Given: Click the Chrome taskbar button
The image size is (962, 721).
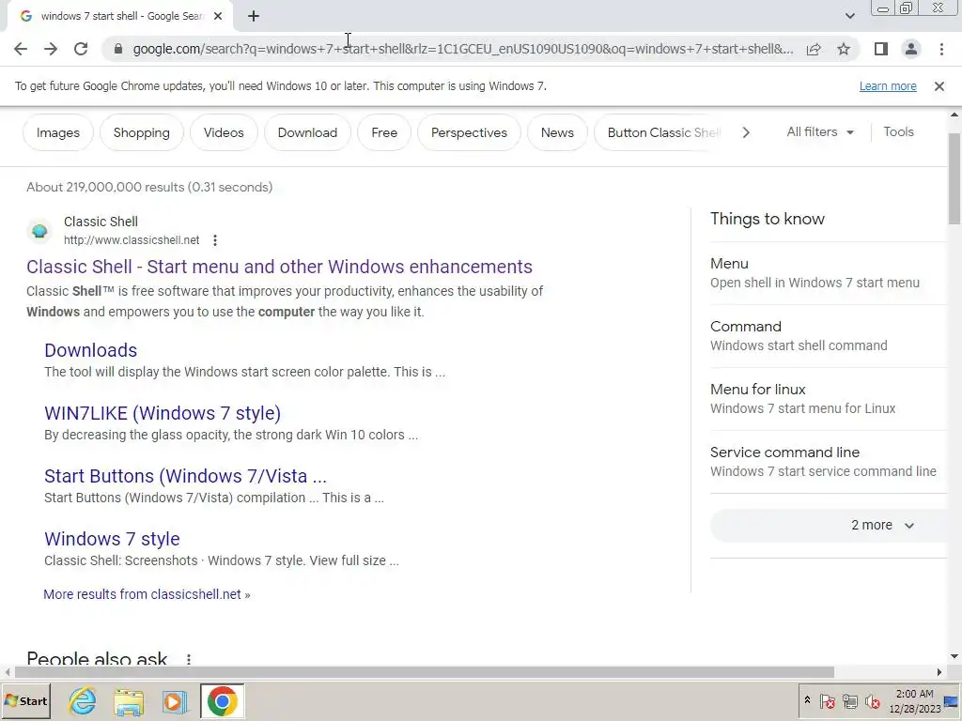Looking at the screenshot, I should (222, 700).
